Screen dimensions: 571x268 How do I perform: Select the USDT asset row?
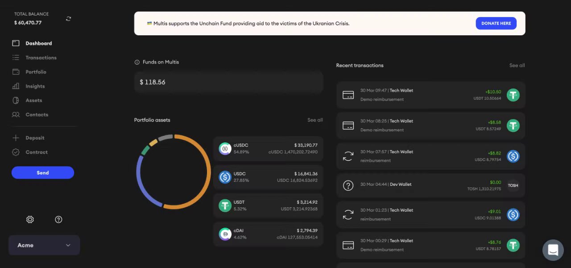click(268, 205)
